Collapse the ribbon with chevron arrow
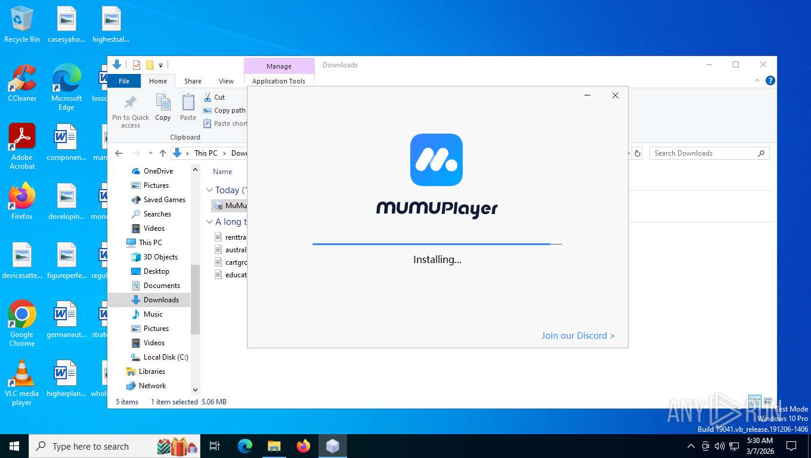 point(758,81)
